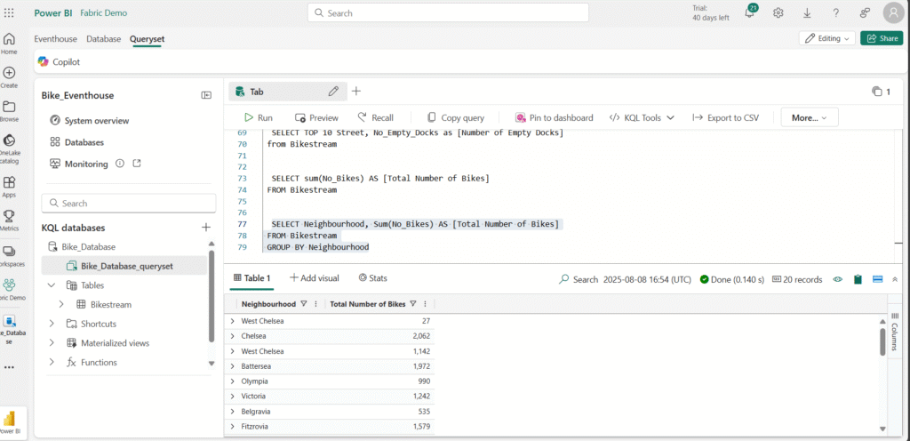Open the settings gear icon

[x=778, y=12]
